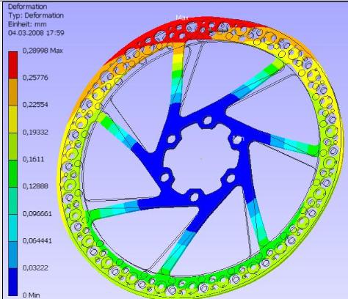Image resolution: width=348 pixels, height=299 pixels.
Task: Click the red legend color band
Action: (x=13, y=65)
